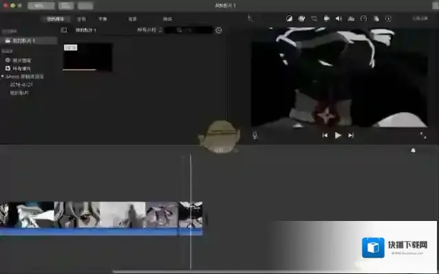Collapse the iMovie library disclosure triangle
Image resolution: width=439 pixels, height=274 pixels.
coord(3,76)
